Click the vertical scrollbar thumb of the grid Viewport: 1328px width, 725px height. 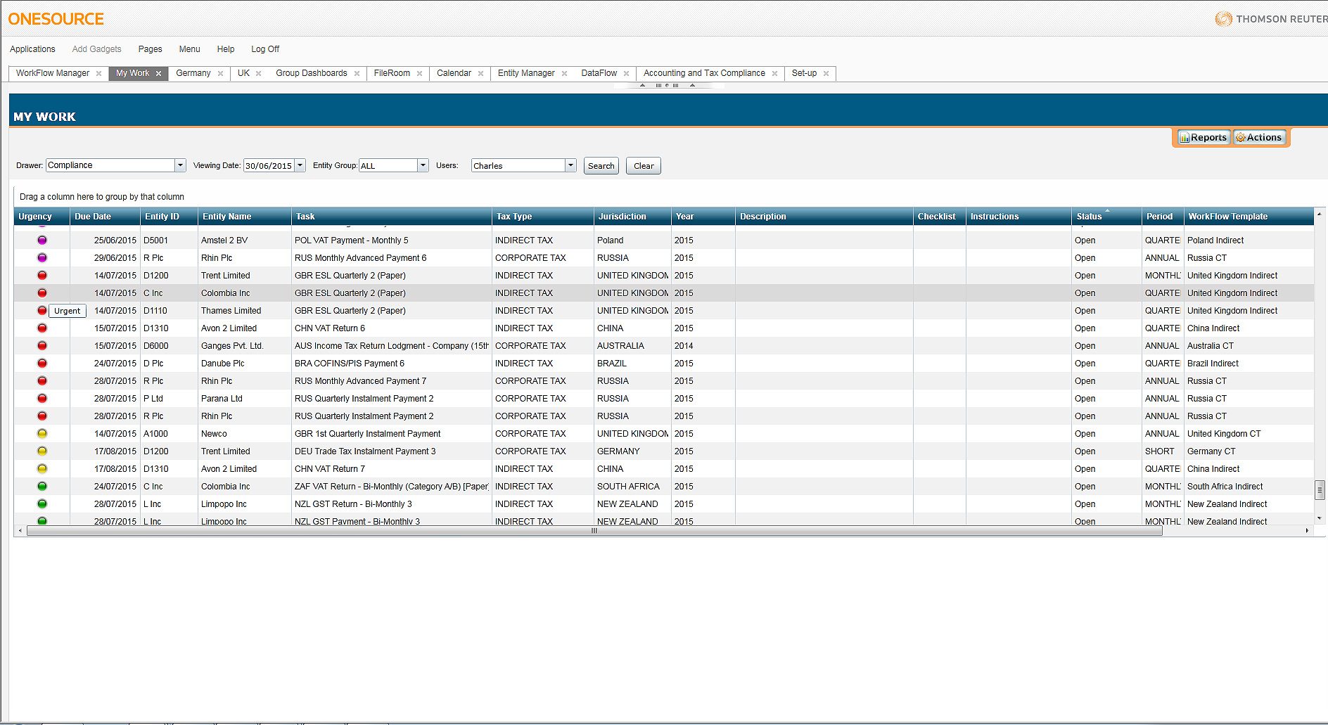tap(1320, 489)
